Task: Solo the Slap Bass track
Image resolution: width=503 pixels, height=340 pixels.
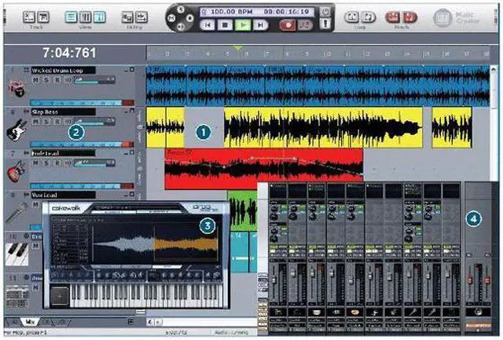Action: [x=46, y=122]
